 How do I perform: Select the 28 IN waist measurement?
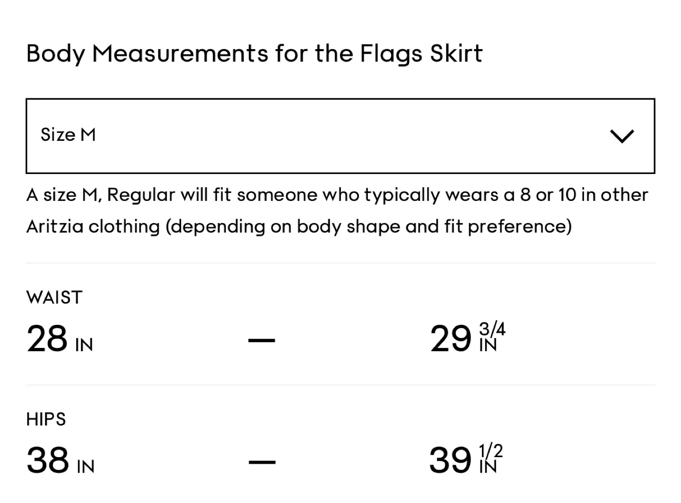60,338
